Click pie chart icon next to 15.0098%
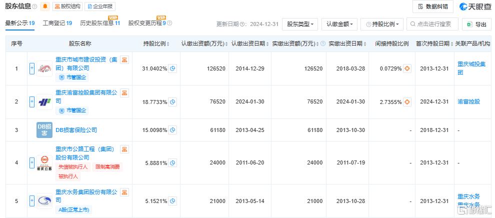The image size is (495, 218). pos(172,130)
